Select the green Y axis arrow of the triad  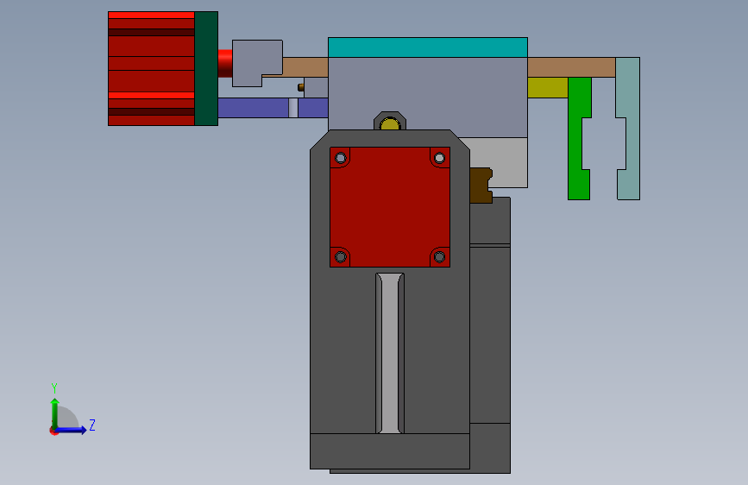(55, 413)
